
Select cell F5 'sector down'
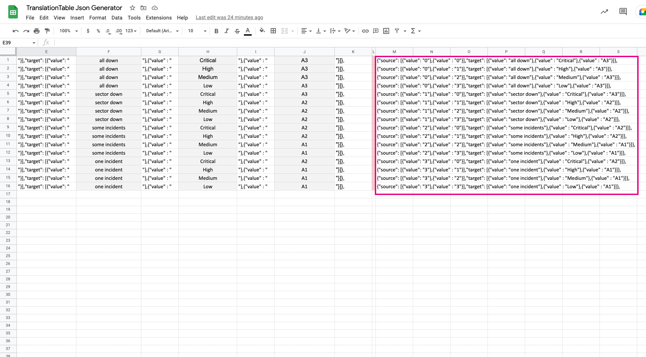(x=109, y=94)
